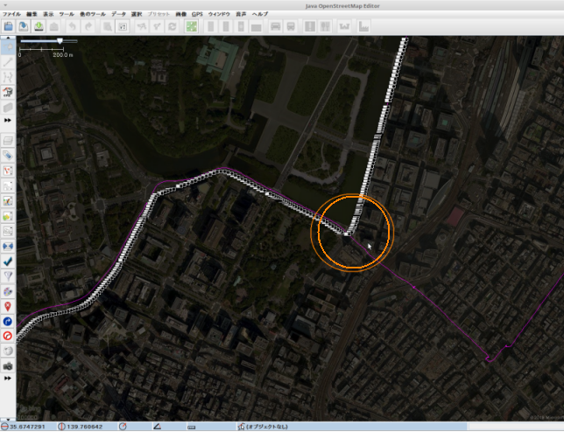Open the window menu arrow in title bar
Viewport: 564px width, 432px height.
(x=5, y=5)
